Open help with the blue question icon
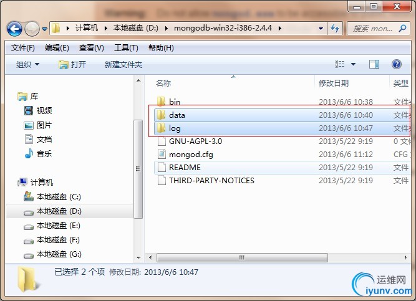The height and width of the screenshot is (301, 416). coord(397,64)
